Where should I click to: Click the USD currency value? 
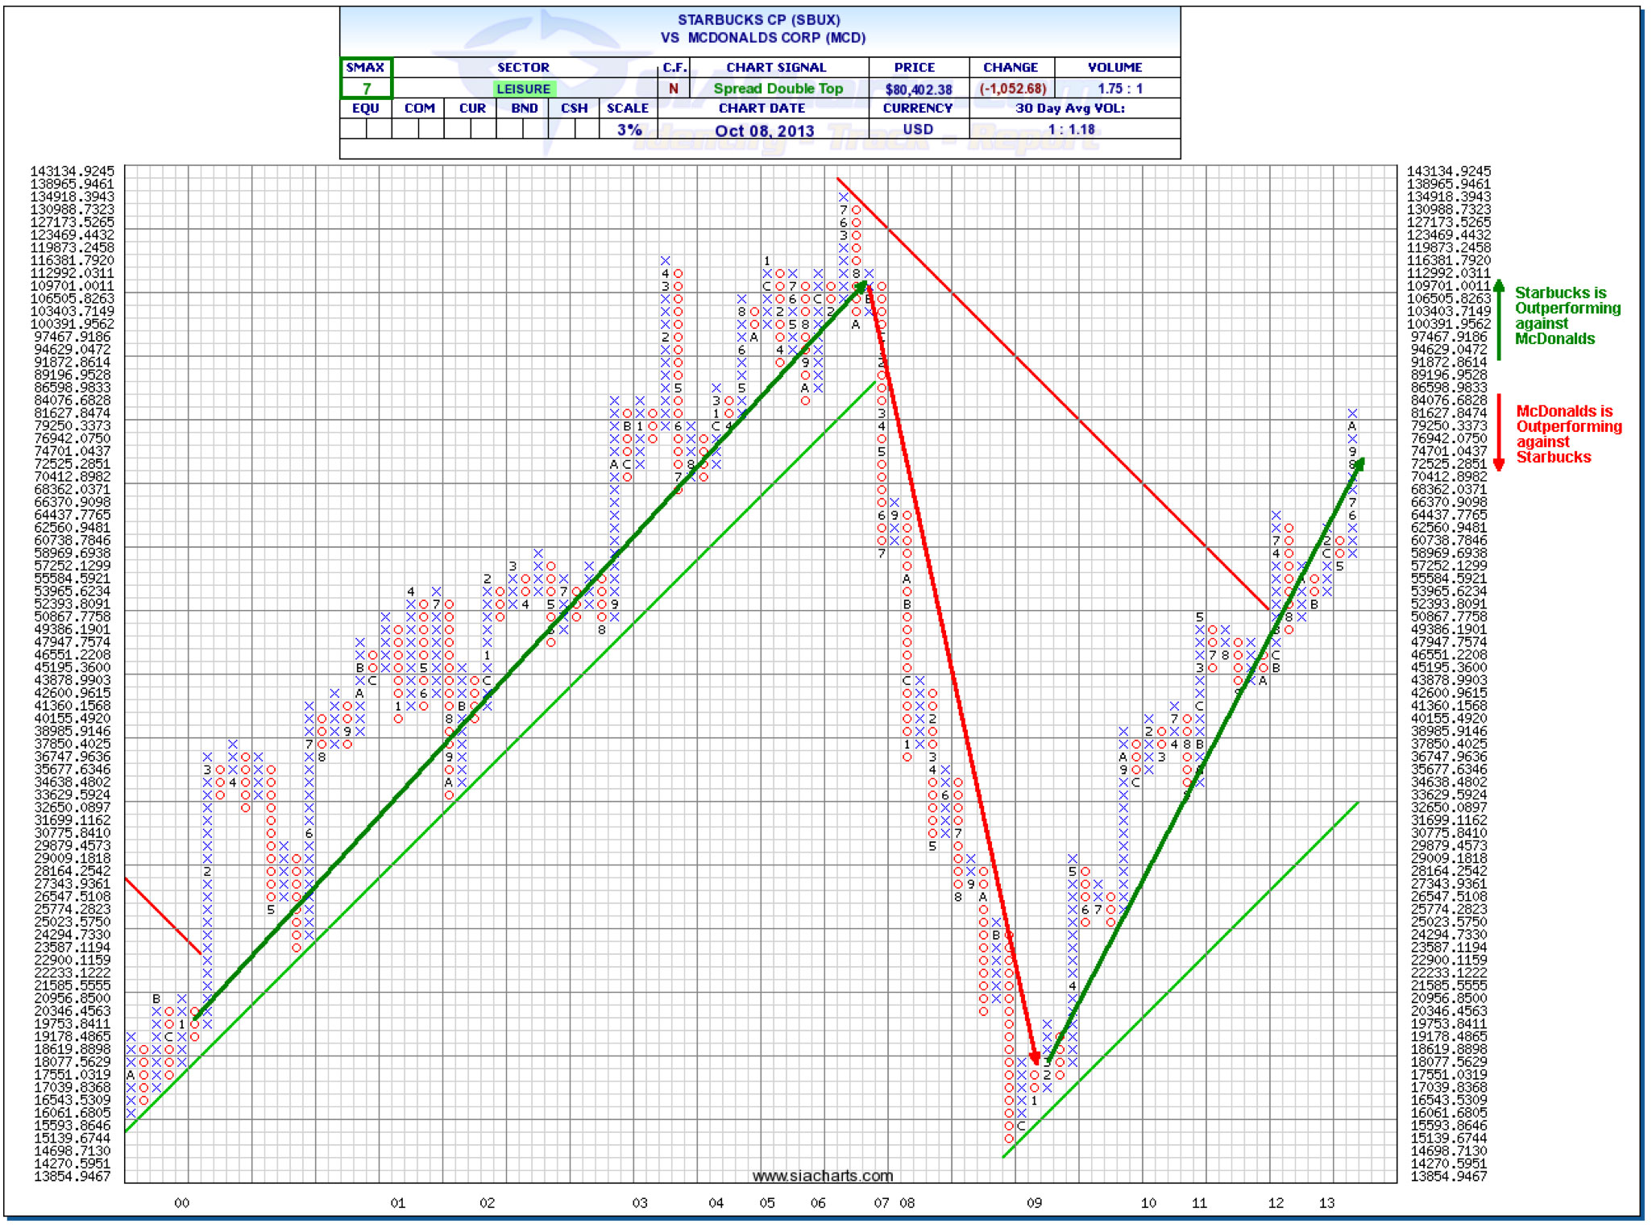click(x=917, y=130)
